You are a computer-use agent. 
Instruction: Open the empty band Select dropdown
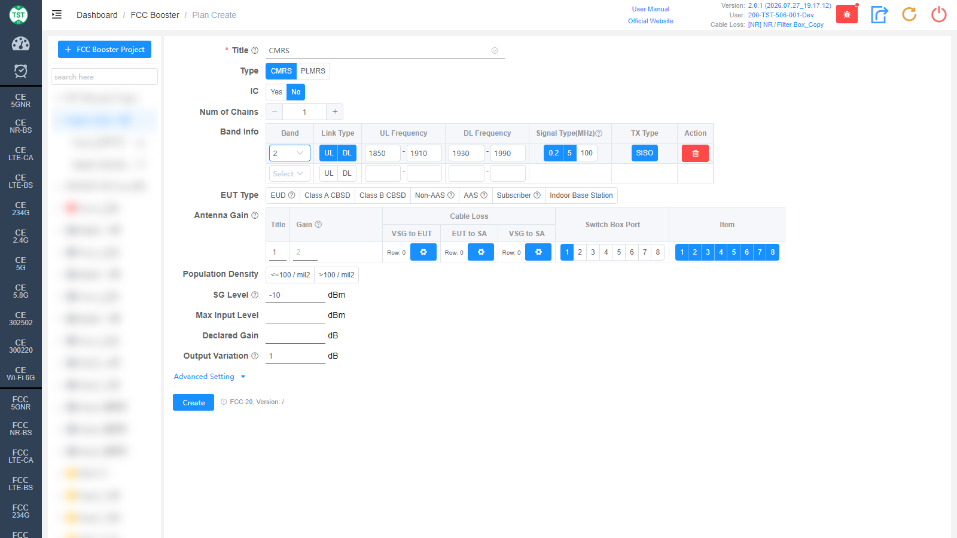289,174
